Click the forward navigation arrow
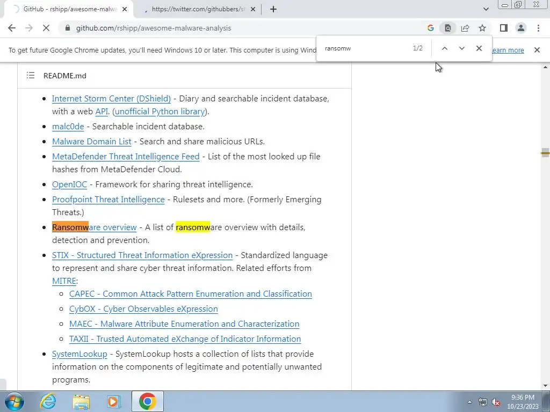Viewport: 550px width, 412px height. (29, 28)
